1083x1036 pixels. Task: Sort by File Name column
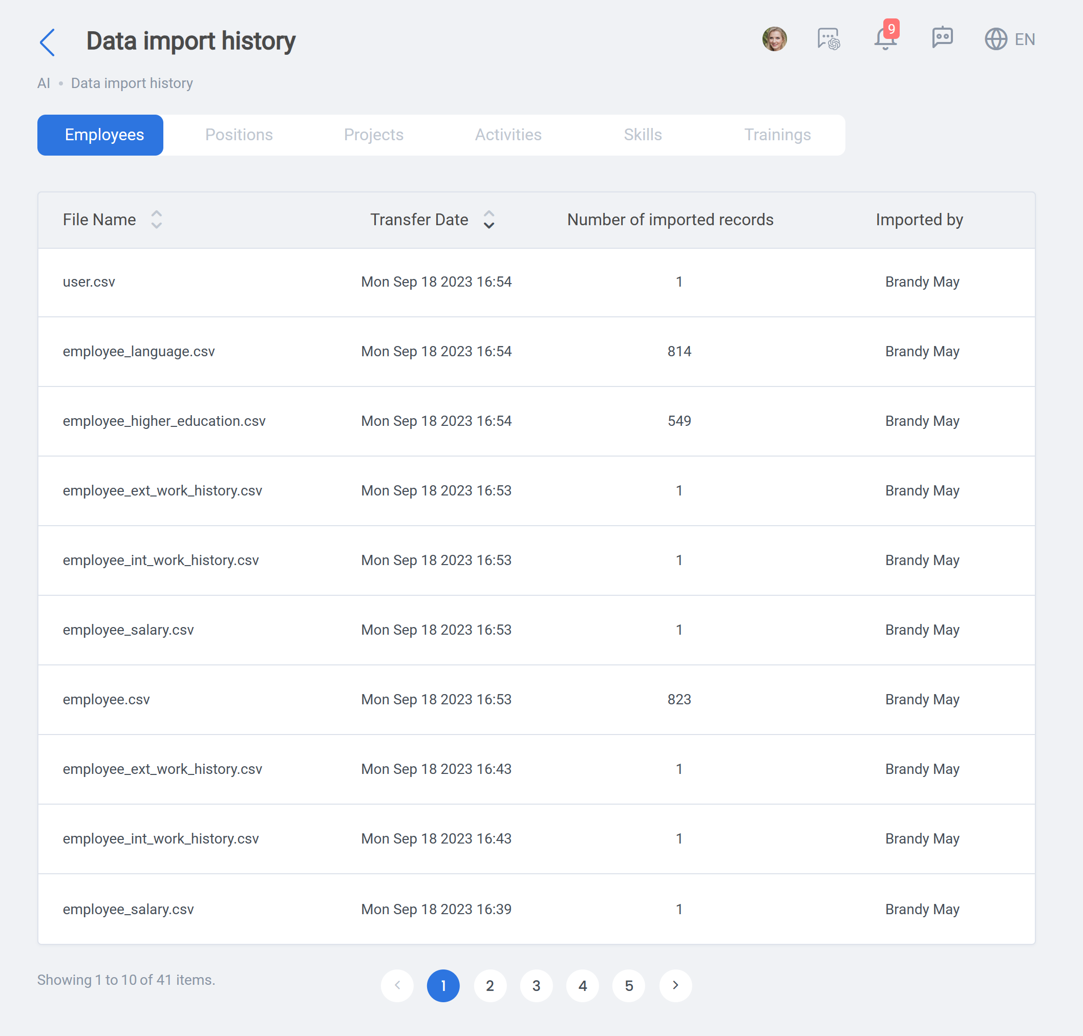pyautogui.click(x=156, y=220)
